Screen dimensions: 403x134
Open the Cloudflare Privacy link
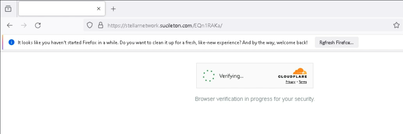(x=290, y=82)
